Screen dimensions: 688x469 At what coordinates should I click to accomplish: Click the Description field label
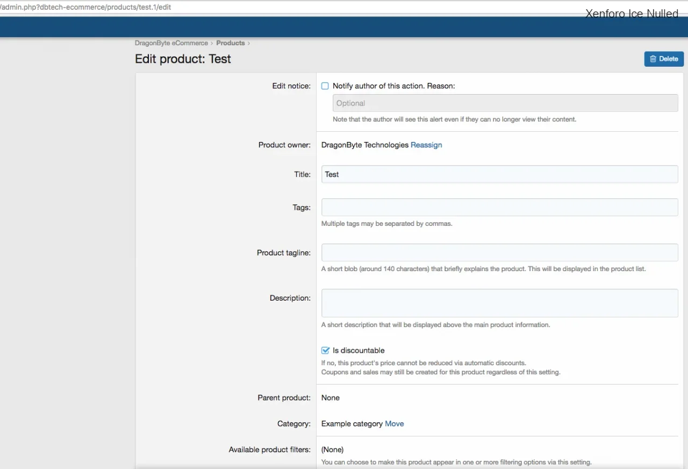point(290,298)
